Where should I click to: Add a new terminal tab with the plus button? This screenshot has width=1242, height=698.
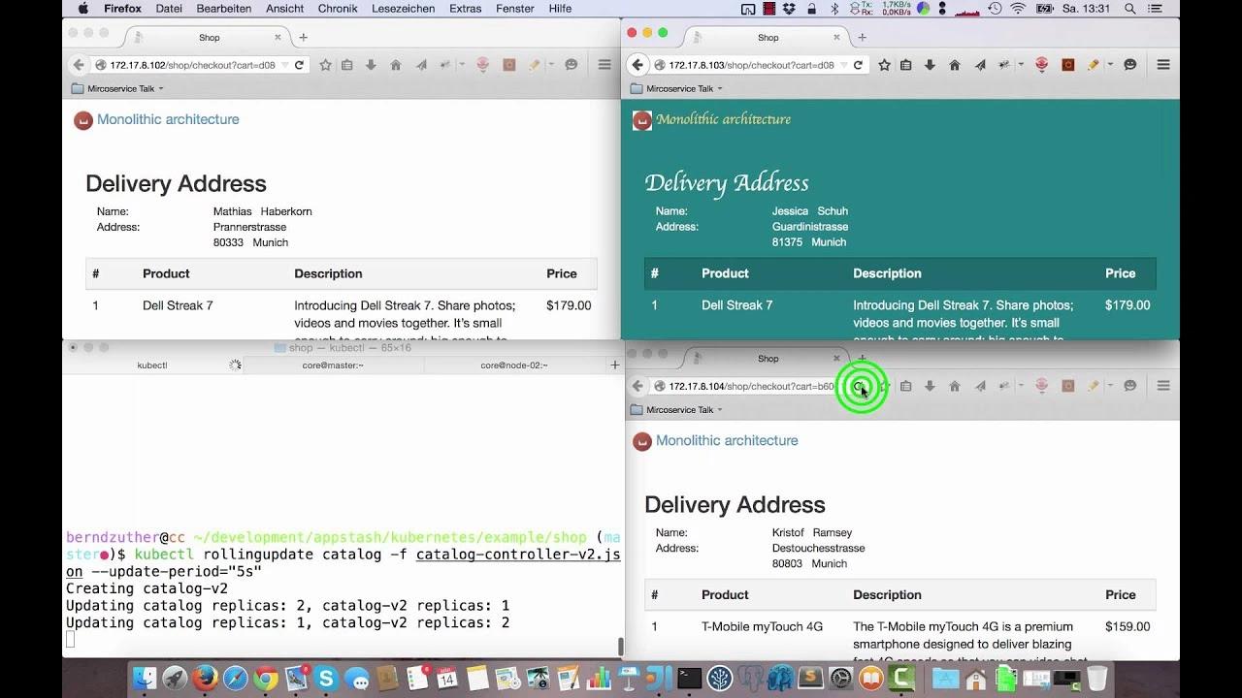pyautogui.click(x=614, y=365)
